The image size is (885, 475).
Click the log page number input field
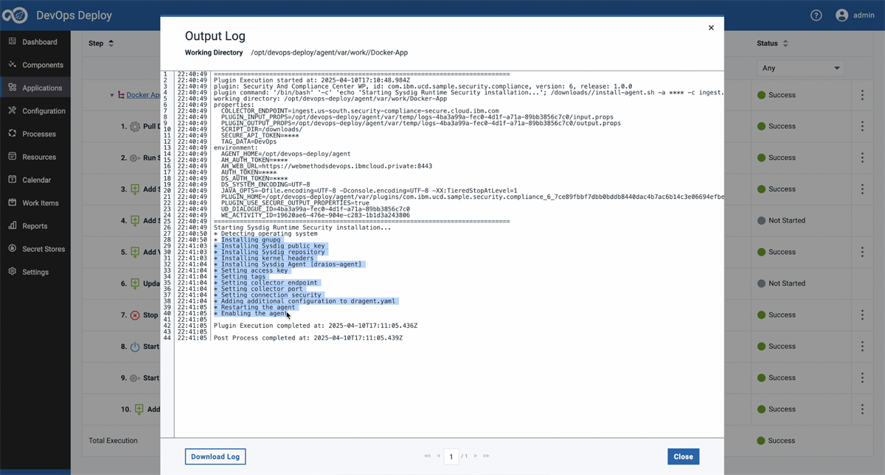(x=451, y=457)
